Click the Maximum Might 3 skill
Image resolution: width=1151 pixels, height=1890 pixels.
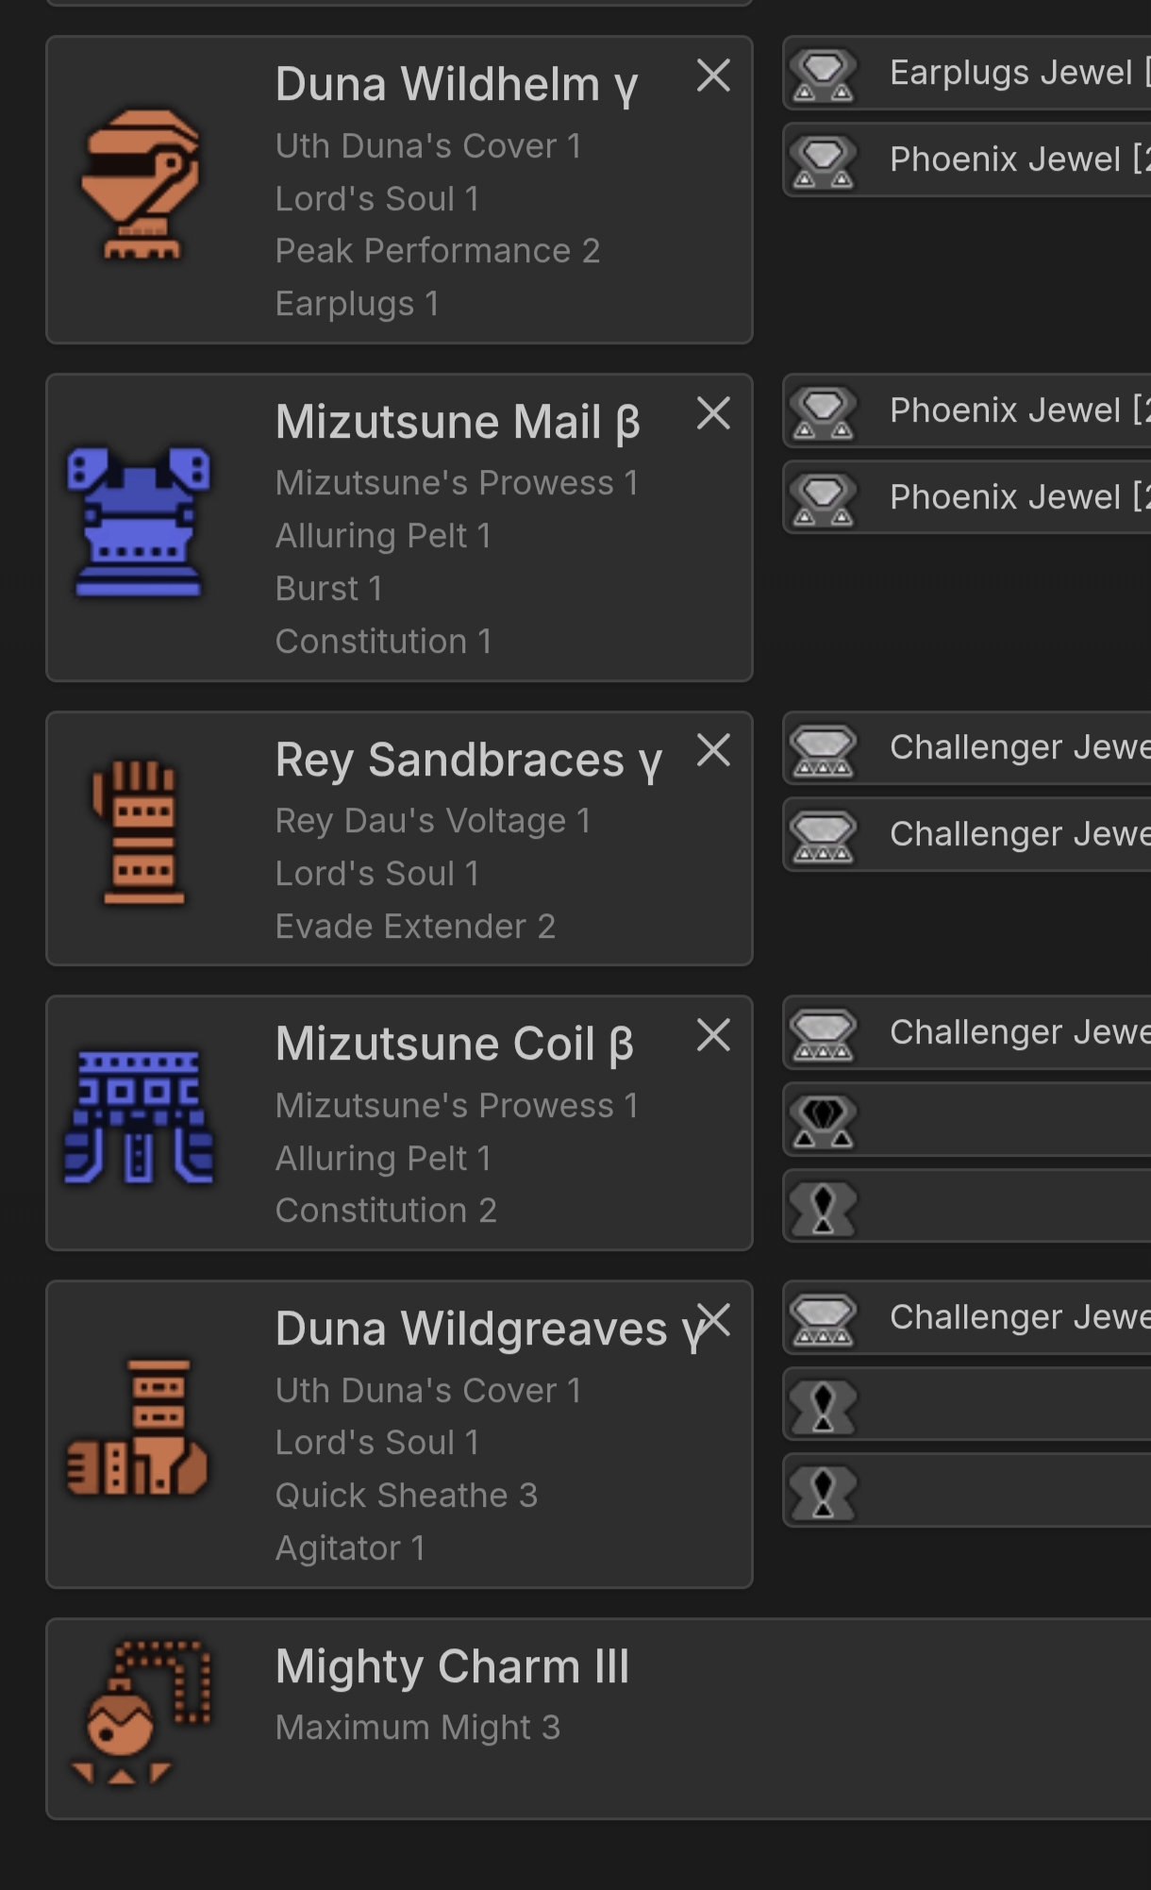(418, 1728)
